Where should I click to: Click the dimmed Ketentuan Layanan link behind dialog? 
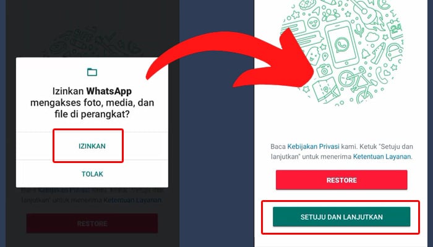pos(132,200)
